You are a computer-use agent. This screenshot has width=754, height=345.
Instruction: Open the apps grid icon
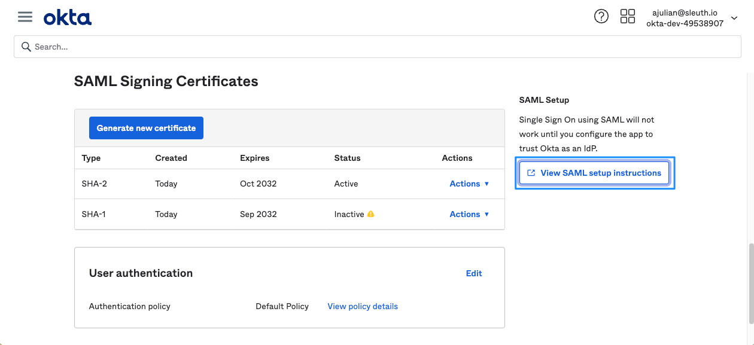[627, 17]
